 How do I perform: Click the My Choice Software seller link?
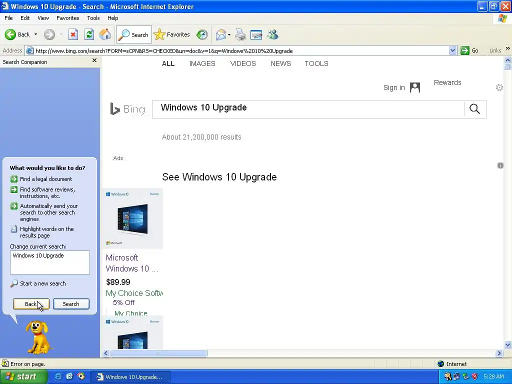point(134,293)
